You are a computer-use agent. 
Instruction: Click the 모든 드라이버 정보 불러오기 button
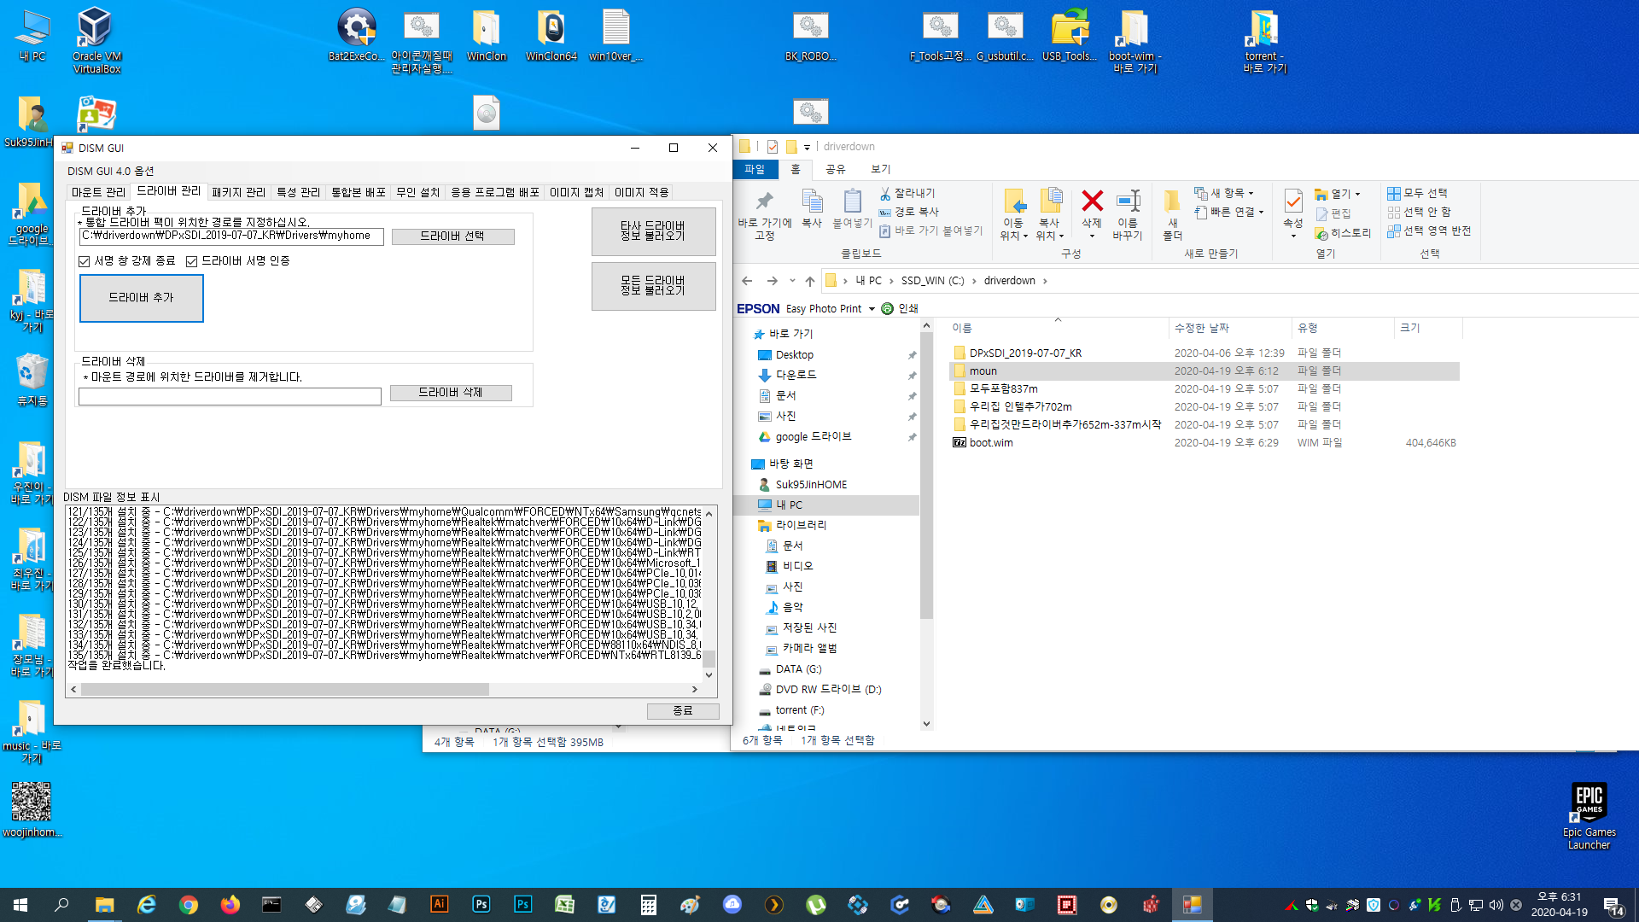[653, 285]
